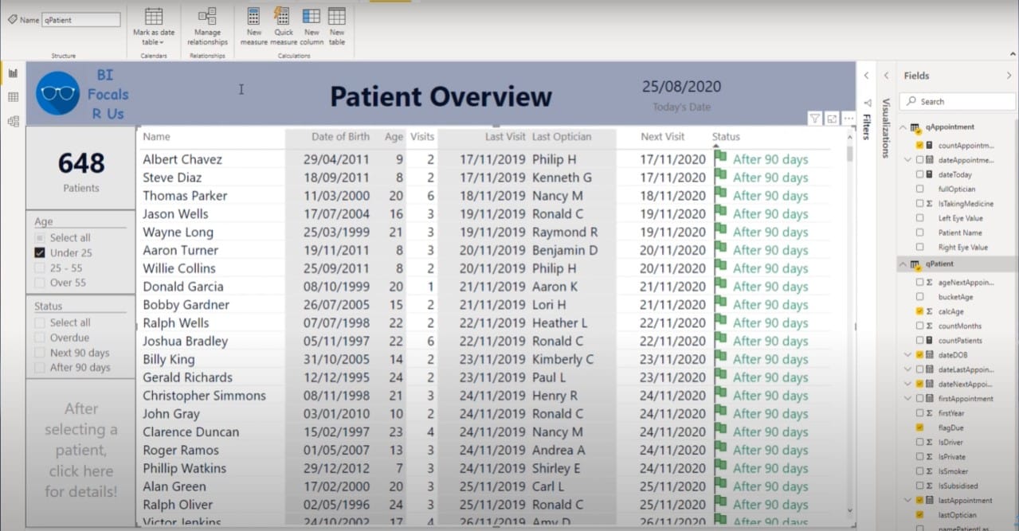Image resolution: width=1019 pixels, height=531 pixels.
Task: Tick the IsSmoker field checkbox
Action: [920, 471]
